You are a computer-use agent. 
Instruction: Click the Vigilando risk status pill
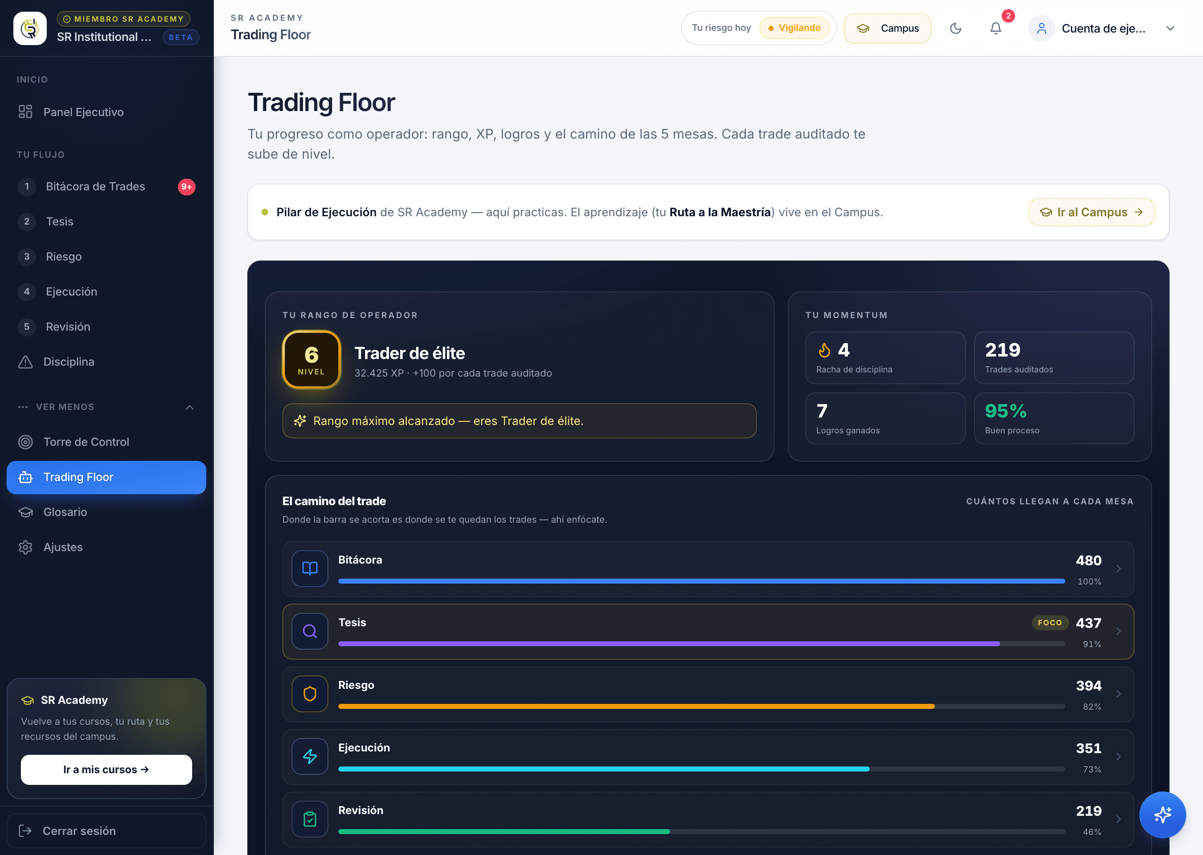click(794, 28)
